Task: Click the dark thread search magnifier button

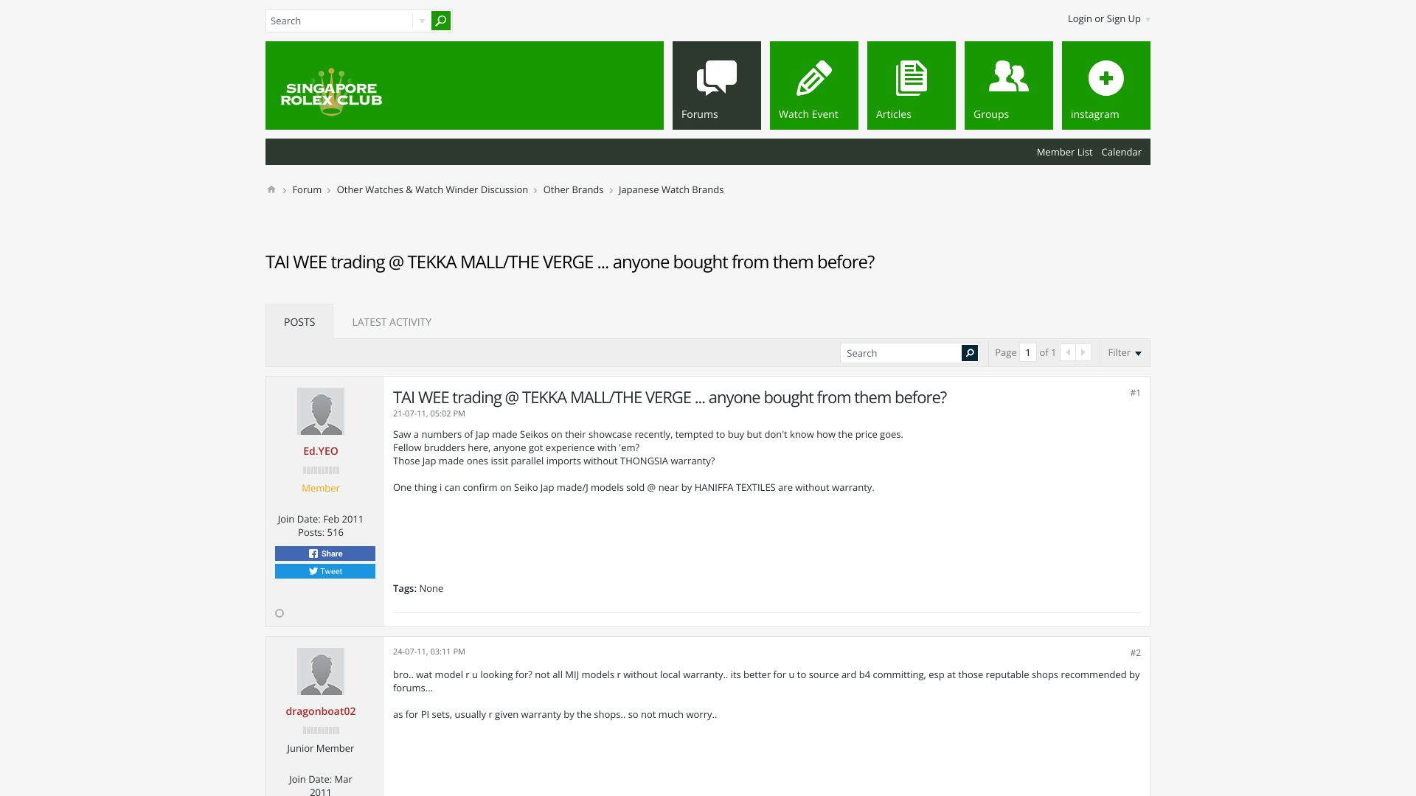Action: tap(970, 353)
